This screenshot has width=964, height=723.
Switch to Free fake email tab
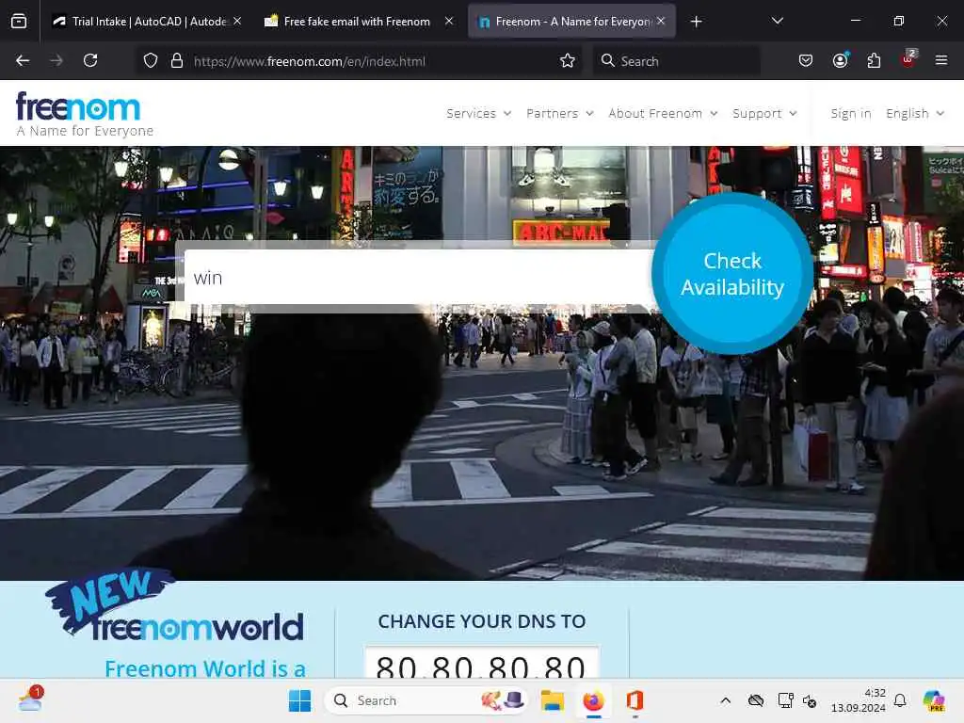click(359, 21)
